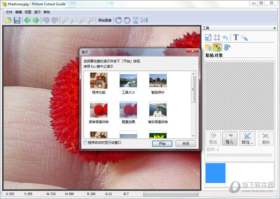This screenshot has height=199, width=280.
Task: Rotate image clockwise
Action: [x=119, y=21]
